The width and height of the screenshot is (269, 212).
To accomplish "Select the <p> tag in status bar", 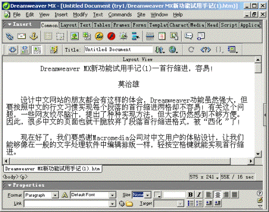I will point(24,177).
